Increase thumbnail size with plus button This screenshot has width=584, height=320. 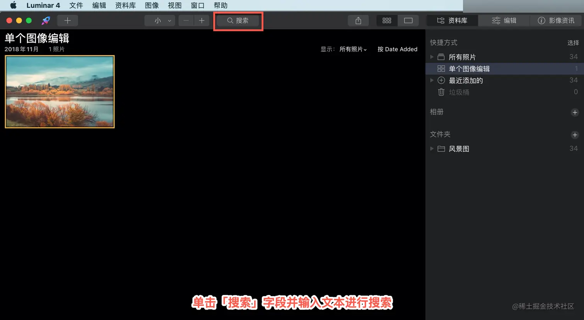tap(202, 20)
